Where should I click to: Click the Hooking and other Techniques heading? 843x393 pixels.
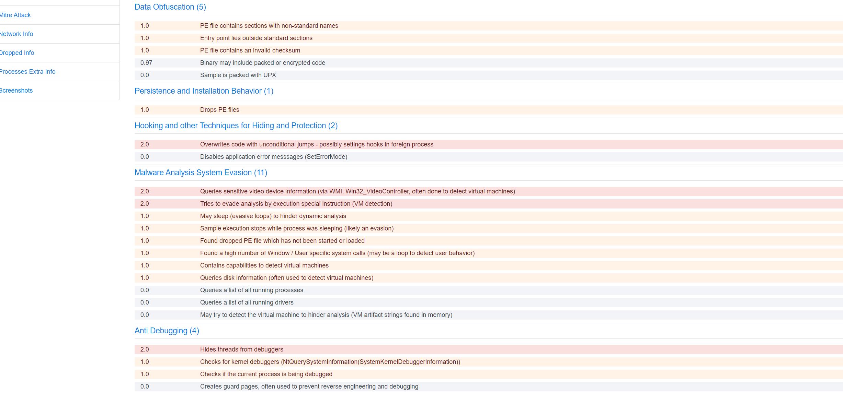pyautogui.click(x=236, y=126)
